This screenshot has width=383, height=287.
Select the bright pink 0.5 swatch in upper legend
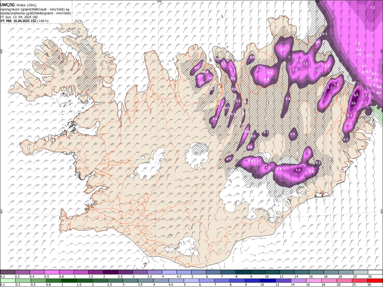click(51, 272)
